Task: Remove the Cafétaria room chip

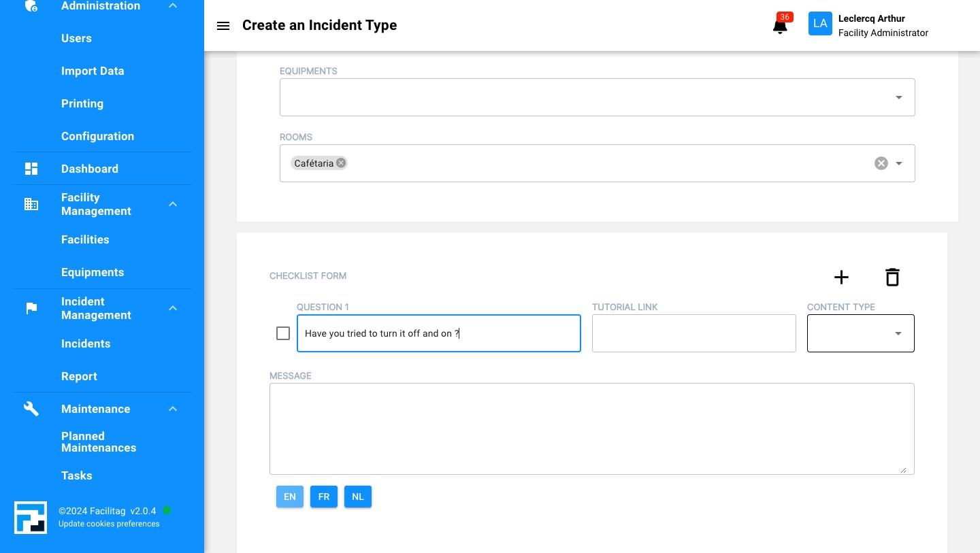Action: 341,163
